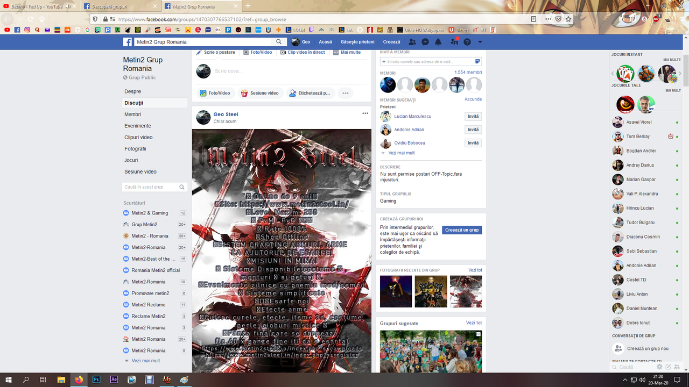Click the Creează un grup button
689x387 pixels.
(x=462, y=230)
